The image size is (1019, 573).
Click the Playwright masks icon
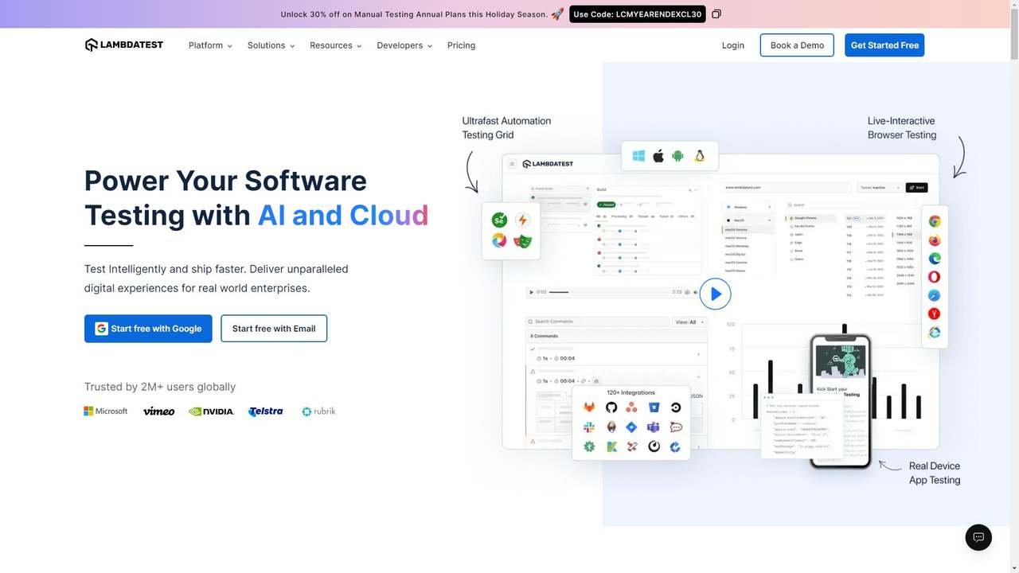pos(522,240)
